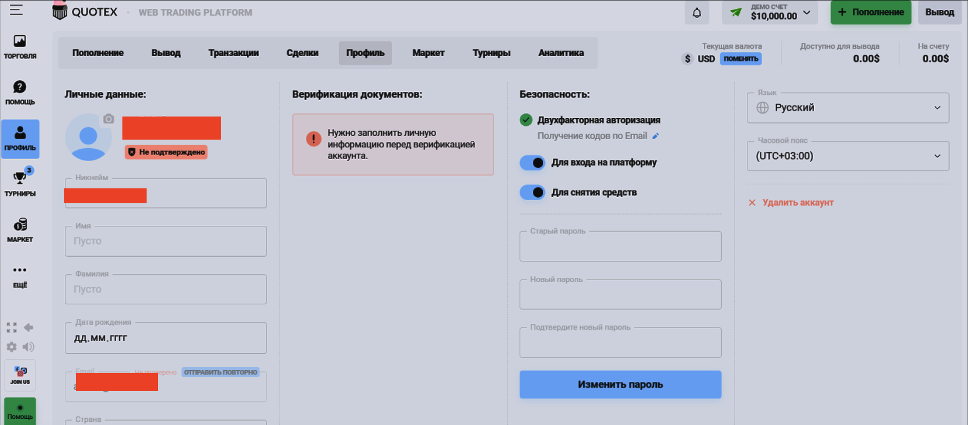Viewport: 968px width, 425px height.
Task: Open the Маркет tab
Action: [x=428, y=53]
